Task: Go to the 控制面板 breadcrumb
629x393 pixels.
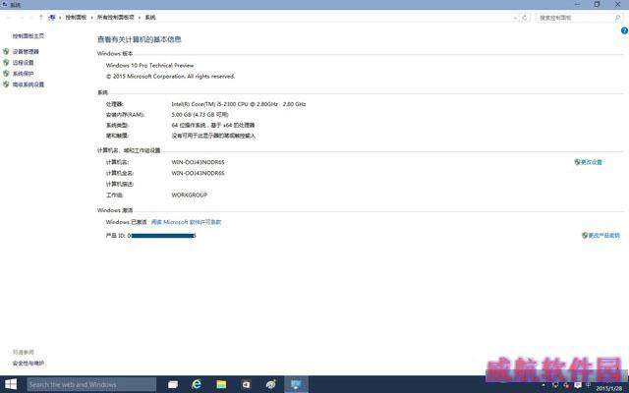Action: (76, 18)
